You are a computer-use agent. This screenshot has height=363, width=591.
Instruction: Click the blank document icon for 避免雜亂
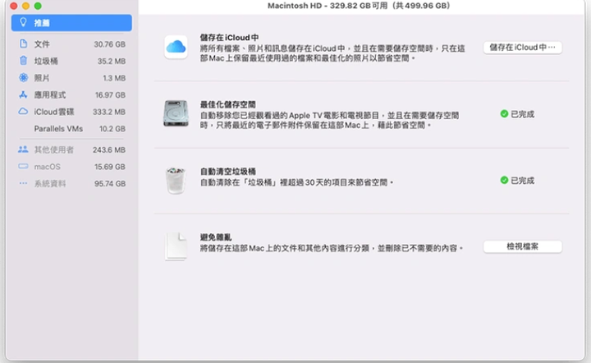(x=176, y=246)
